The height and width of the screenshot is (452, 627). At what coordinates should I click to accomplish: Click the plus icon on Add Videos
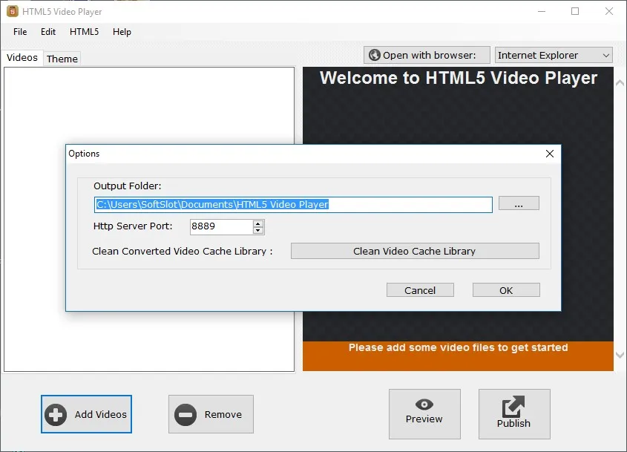(56, 414)
